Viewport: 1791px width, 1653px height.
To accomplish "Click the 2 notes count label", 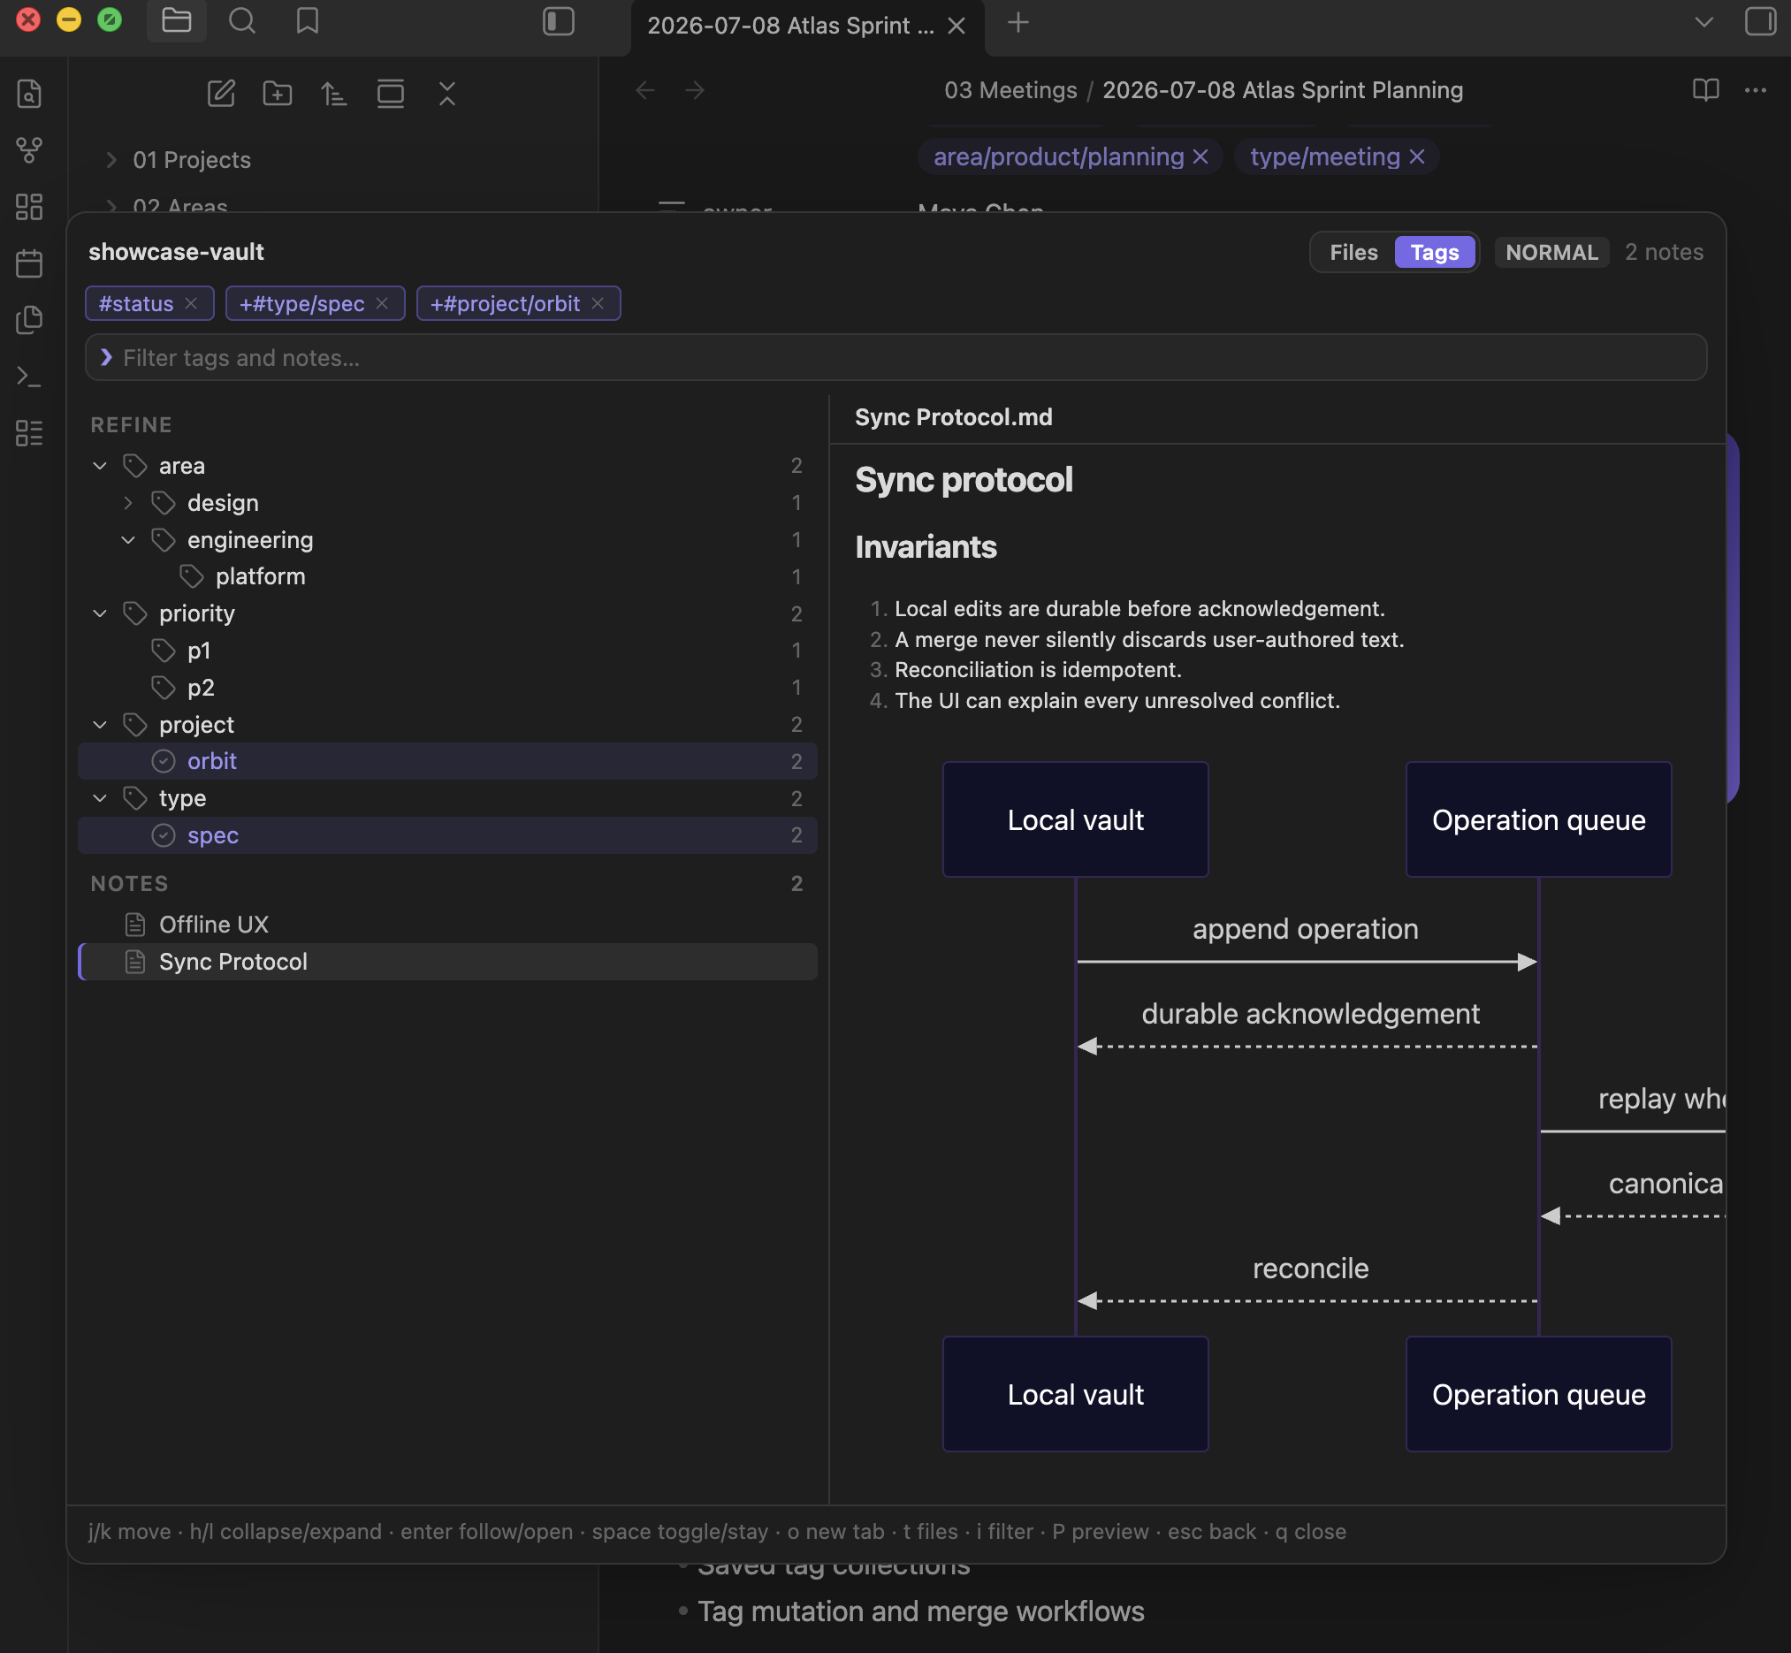I will pyautogui.click(x=1663, y=252).
